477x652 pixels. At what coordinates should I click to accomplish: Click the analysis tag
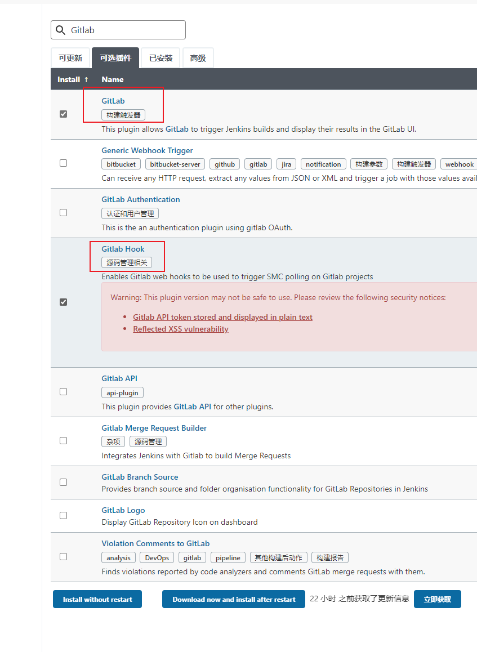point(118,557)
